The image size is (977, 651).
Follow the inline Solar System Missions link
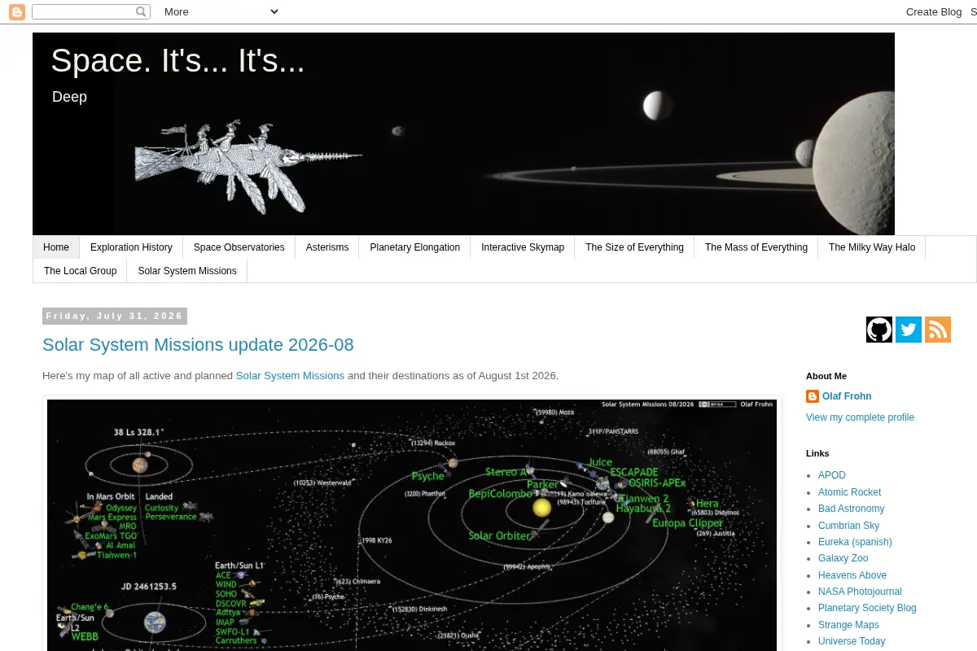tap(290, 376)
